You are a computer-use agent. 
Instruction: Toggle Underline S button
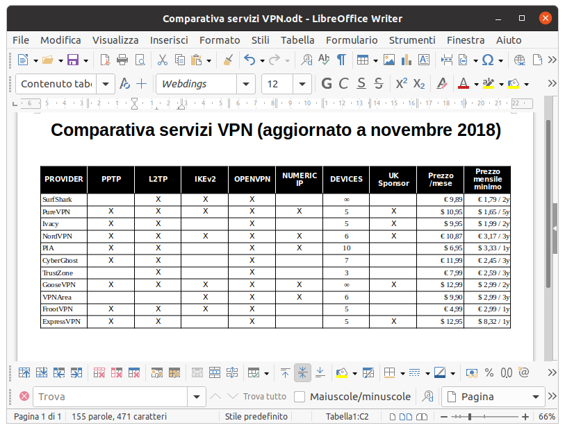point(361,84)
